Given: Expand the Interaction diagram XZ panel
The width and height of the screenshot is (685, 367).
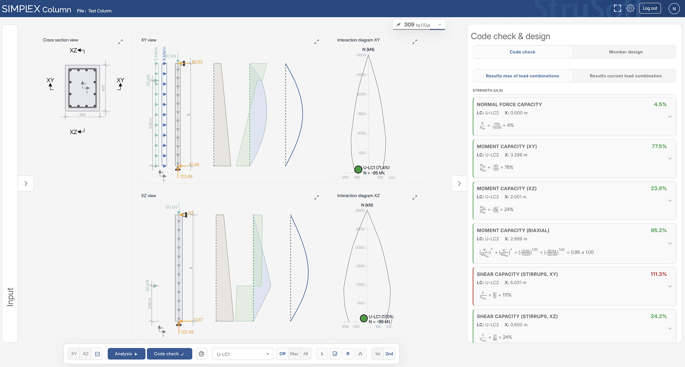Looking at the screenshot, I should (x=415, y=197).
